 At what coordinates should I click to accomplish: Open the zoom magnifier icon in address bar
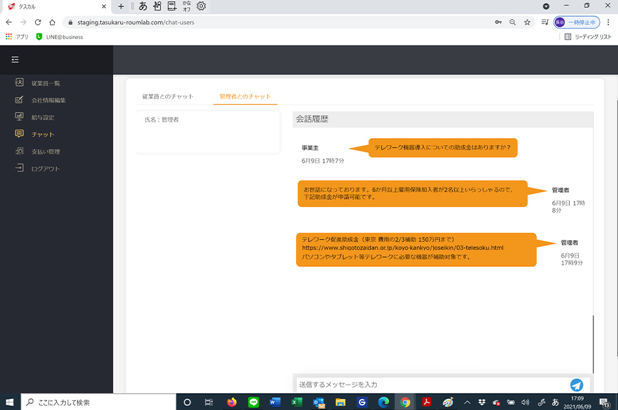click(513, 22)
